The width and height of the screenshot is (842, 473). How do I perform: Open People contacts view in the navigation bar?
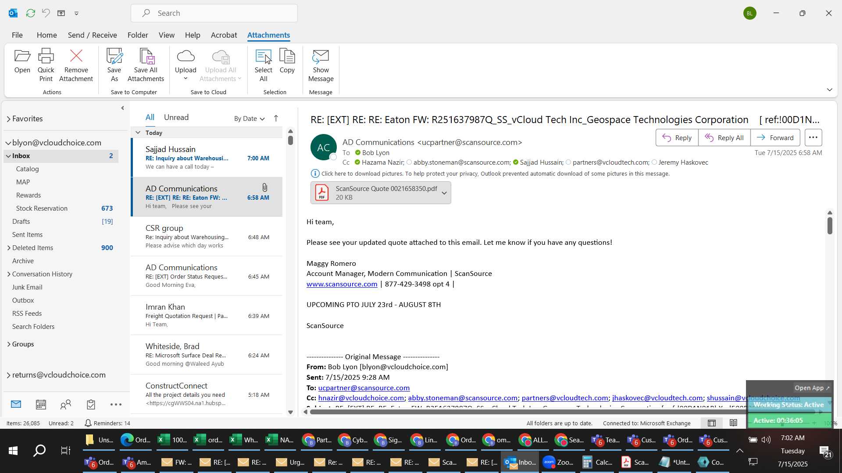tap(66, 404)
